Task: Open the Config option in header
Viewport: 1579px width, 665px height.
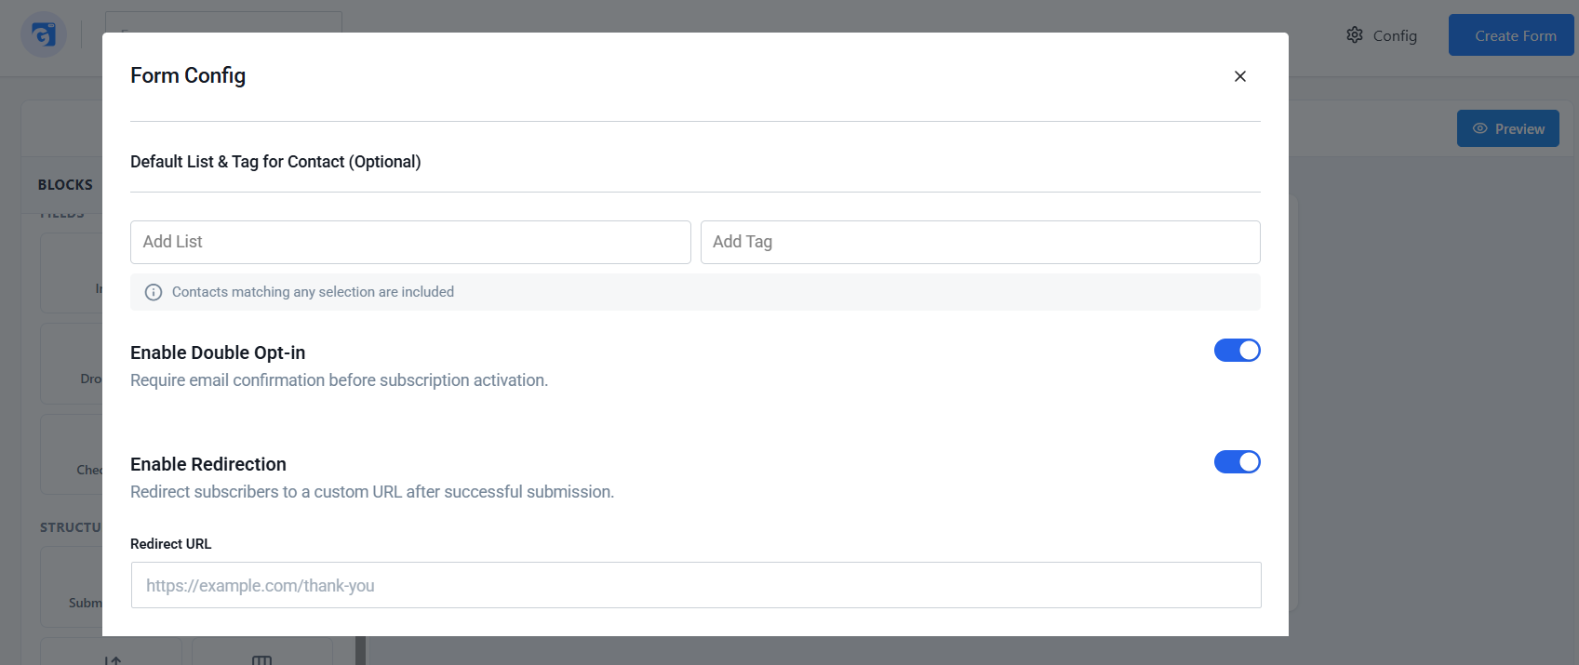Action: [x=1382, y=35]
